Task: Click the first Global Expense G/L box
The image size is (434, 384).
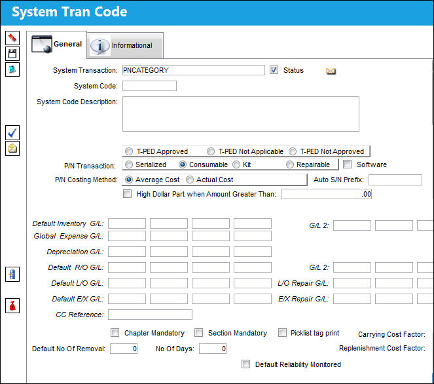Action: click(127, 236)
